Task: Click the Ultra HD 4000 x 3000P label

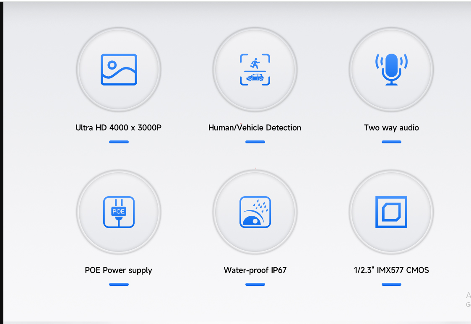Action: pyautogui.click(x=119, y=128)
